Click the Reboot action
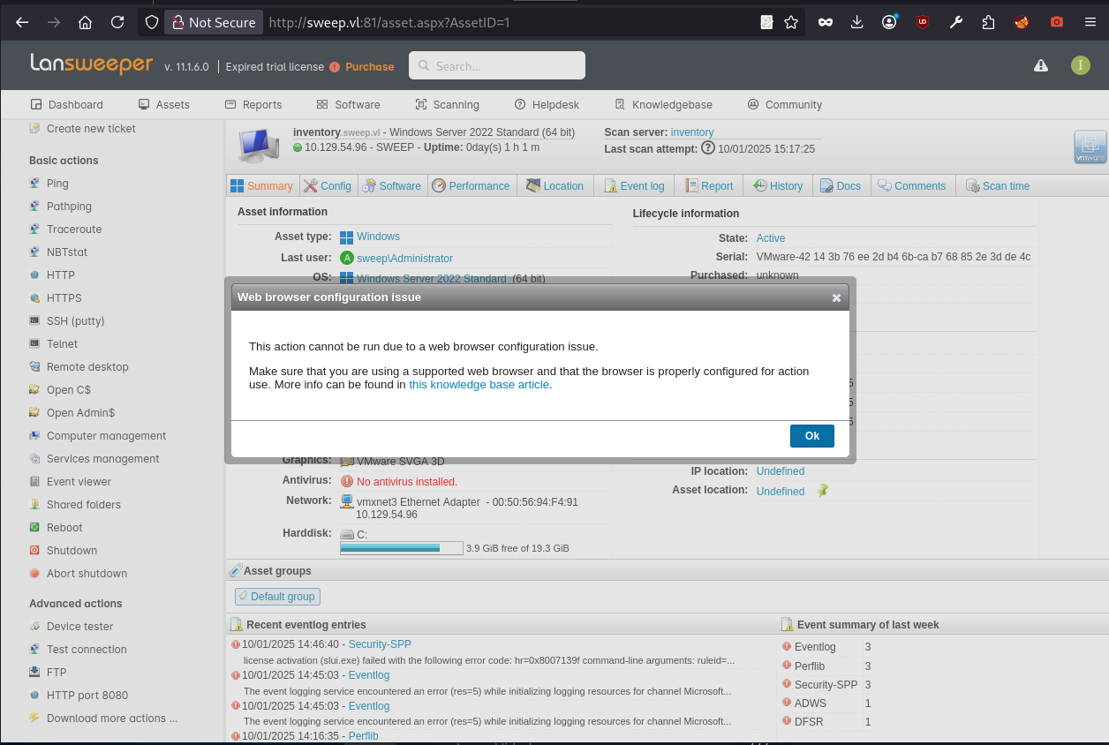Image resolution: width=1109 pixels, height=745 pixels. pyautogui.click(x=64, y=528)
